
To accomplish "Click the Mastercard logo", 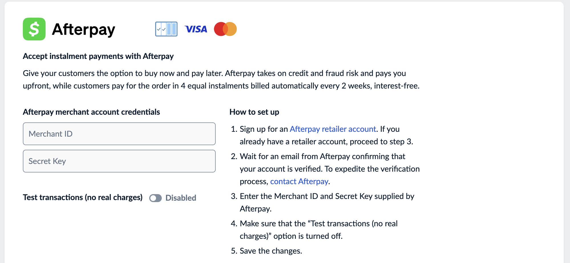I will click(225, 29).
